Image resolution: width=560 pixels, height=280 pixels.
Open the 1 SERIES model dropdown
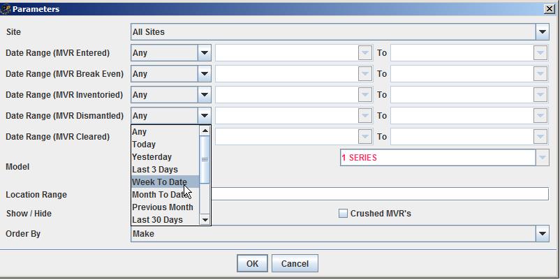[542, 158]
